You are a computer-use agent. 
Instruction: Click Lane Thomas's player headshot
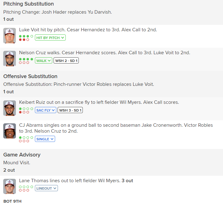[10, 186]
